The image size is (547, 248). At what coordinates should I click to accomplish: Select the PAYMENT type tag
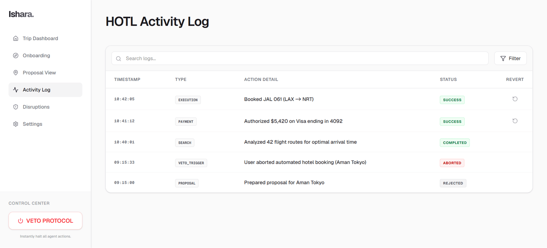point(186,121)
